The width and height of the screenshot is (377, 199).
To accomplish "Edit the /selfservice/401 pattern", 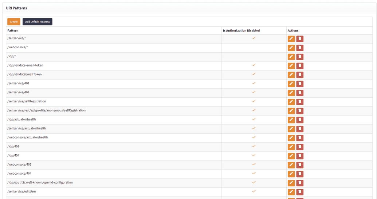I will [x=291, y=84].
